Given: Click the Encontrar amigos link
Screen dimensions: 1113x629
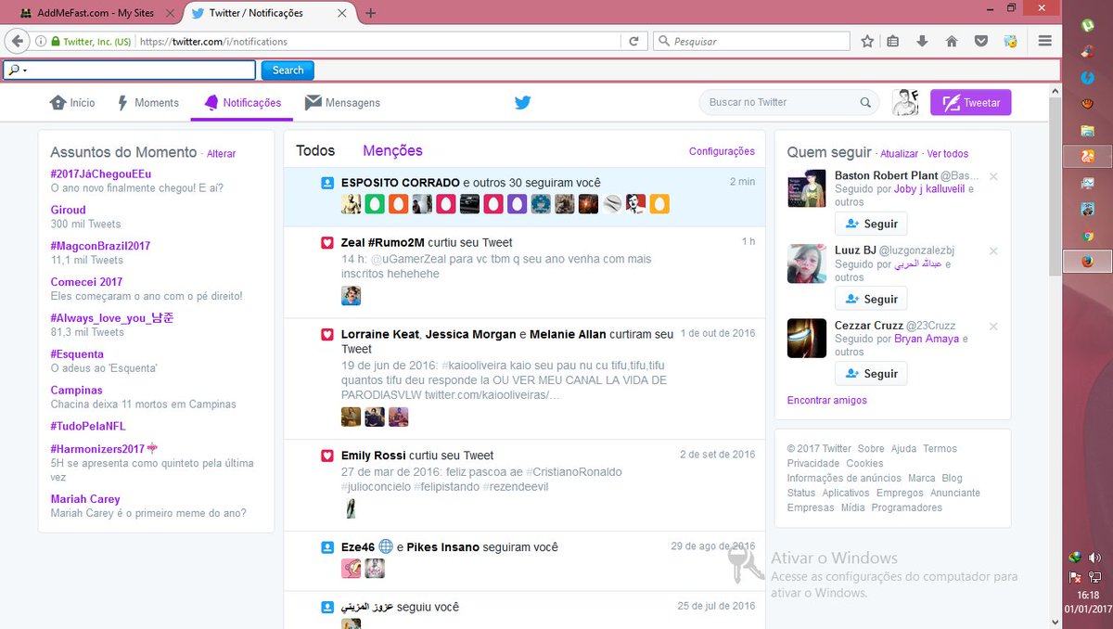Looking at the screenshot, I should click(827, 401).
